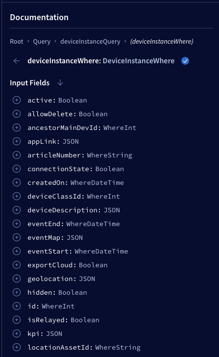The image size is (219, 357).
Task: Open DeviceInstanceWhere type in heading
Action: point(139,61)
